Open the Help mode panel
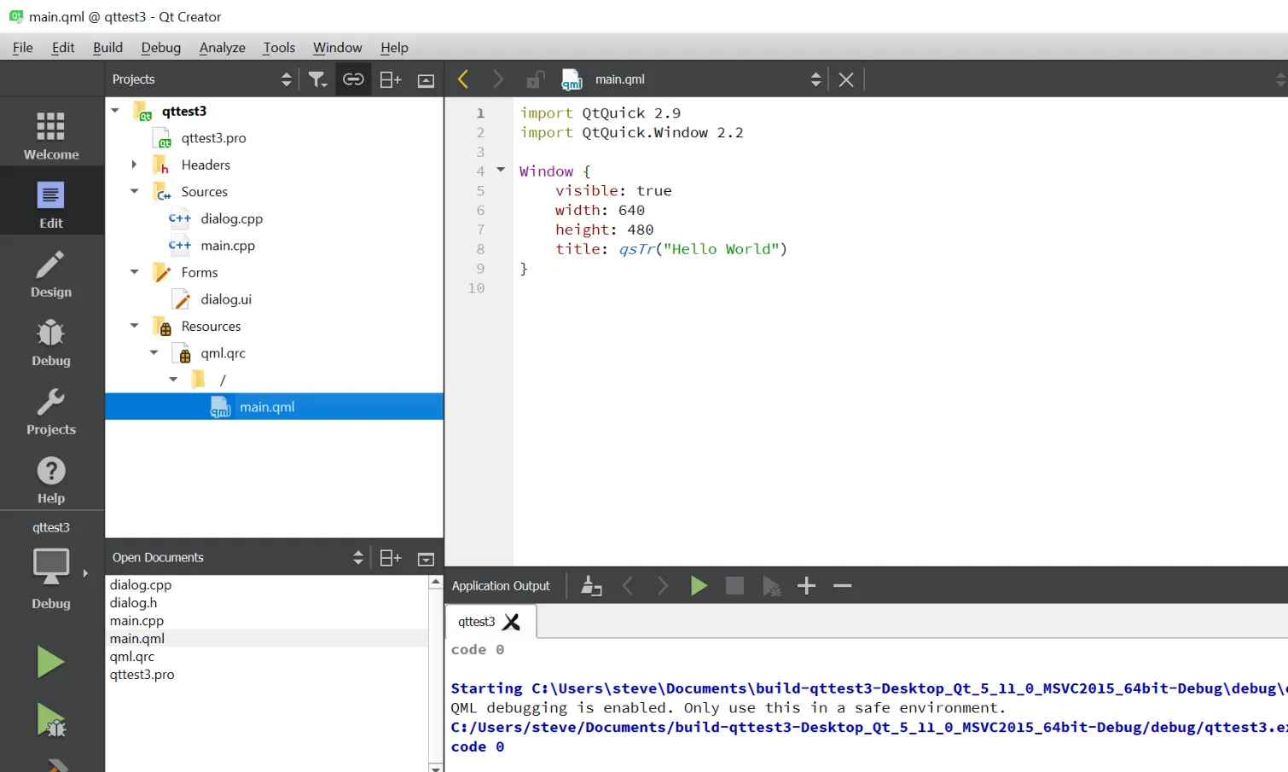 pos(50,478)
